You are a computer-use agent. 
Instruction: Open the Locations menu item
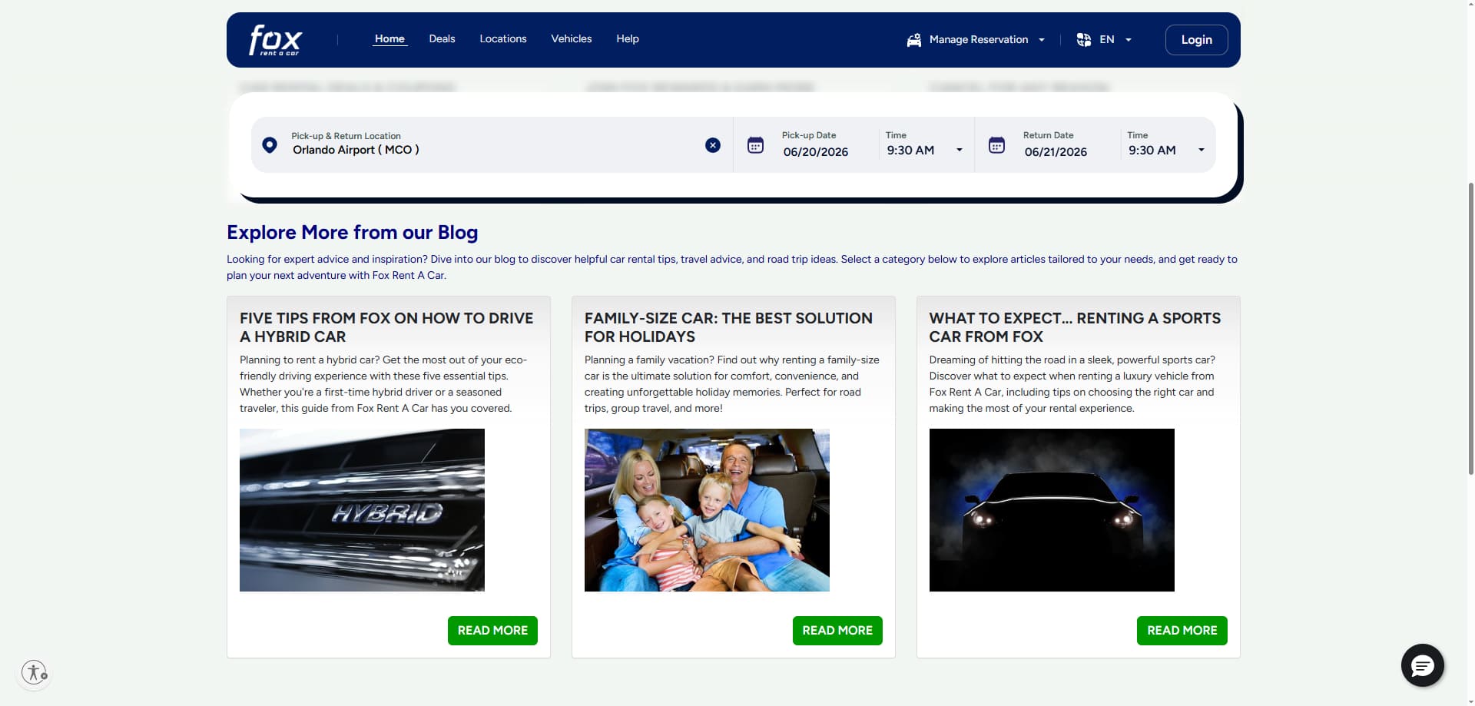pyautogui.click(x=503, y=38)
